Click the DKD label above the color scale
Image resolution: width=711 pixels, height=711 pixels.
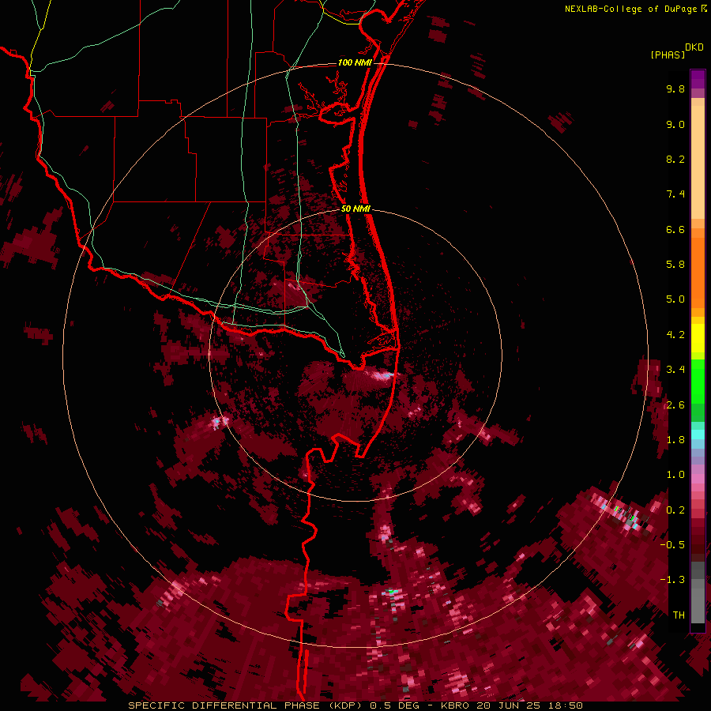[x=694, y=47]
